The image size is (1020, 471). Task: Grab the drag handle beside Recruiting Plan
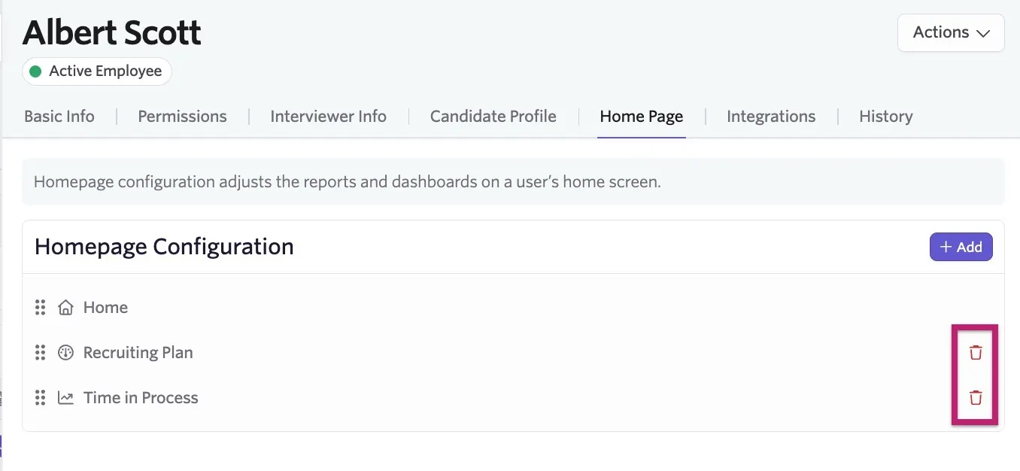point(41,352)
